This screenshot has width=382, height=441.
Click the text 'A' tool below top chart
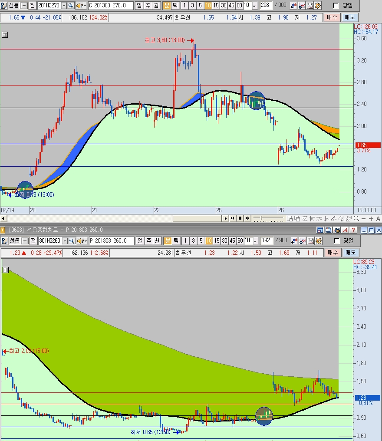379,218
